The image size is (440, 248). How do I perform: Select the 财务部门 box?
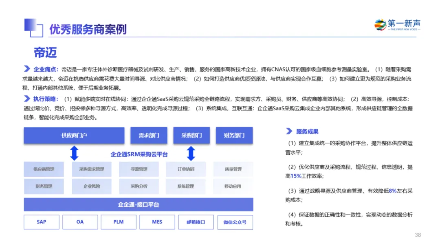pos(234,136)
